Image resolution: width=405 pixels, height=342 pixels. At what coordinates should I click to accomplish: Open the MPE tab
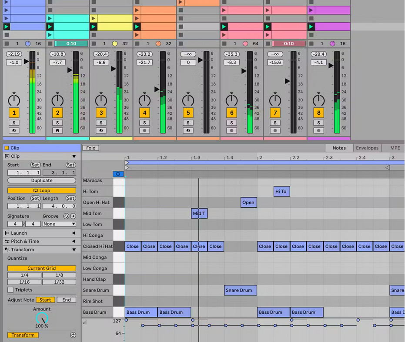pyautogui.click(x=395, y=148)
